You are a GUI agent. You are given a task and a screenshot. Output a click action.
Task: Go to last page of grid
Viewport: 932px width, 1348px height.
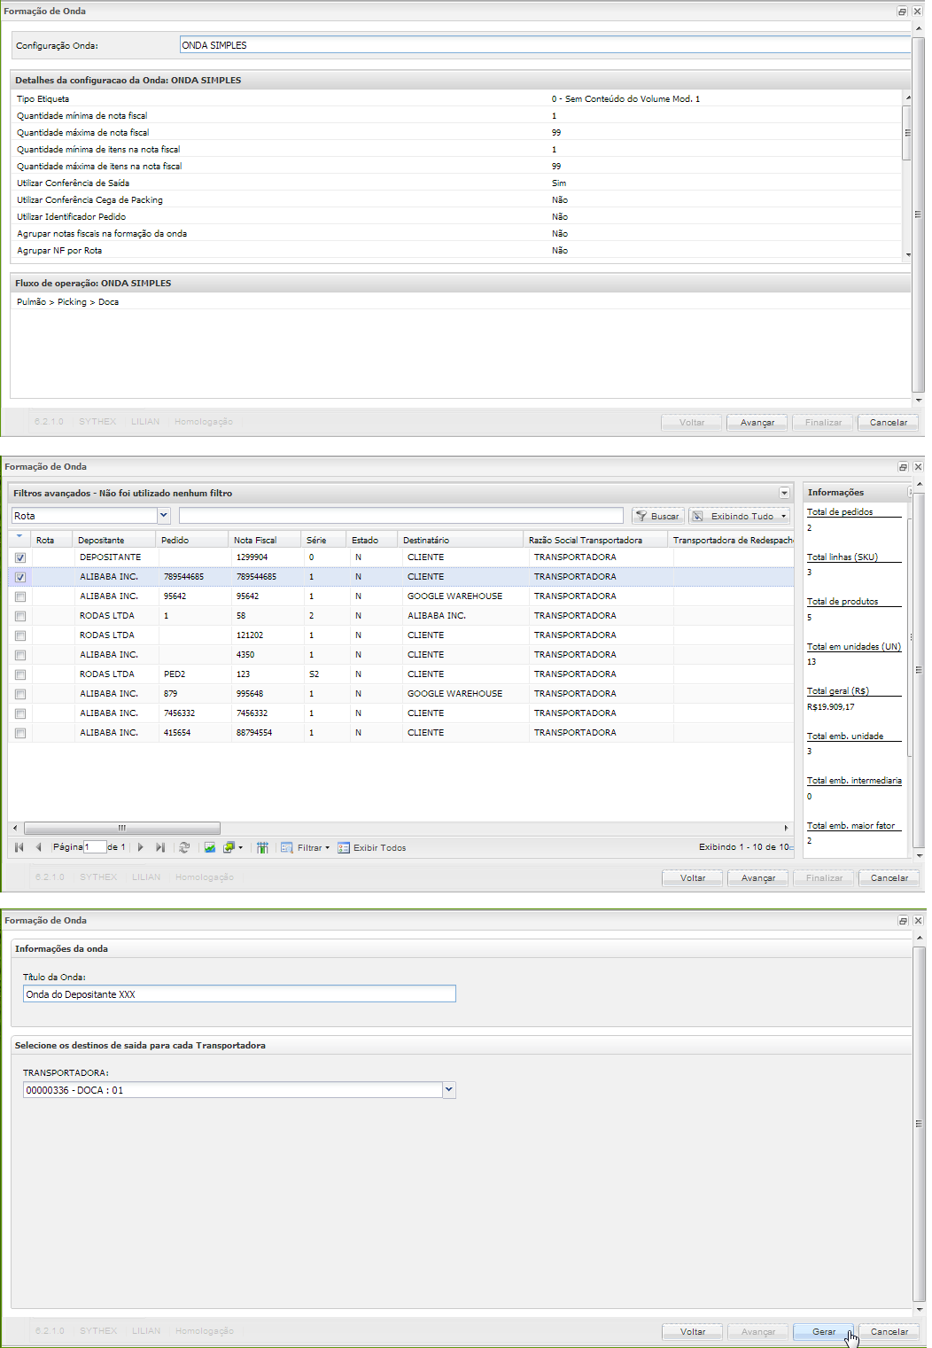click(x=160, y=847)
